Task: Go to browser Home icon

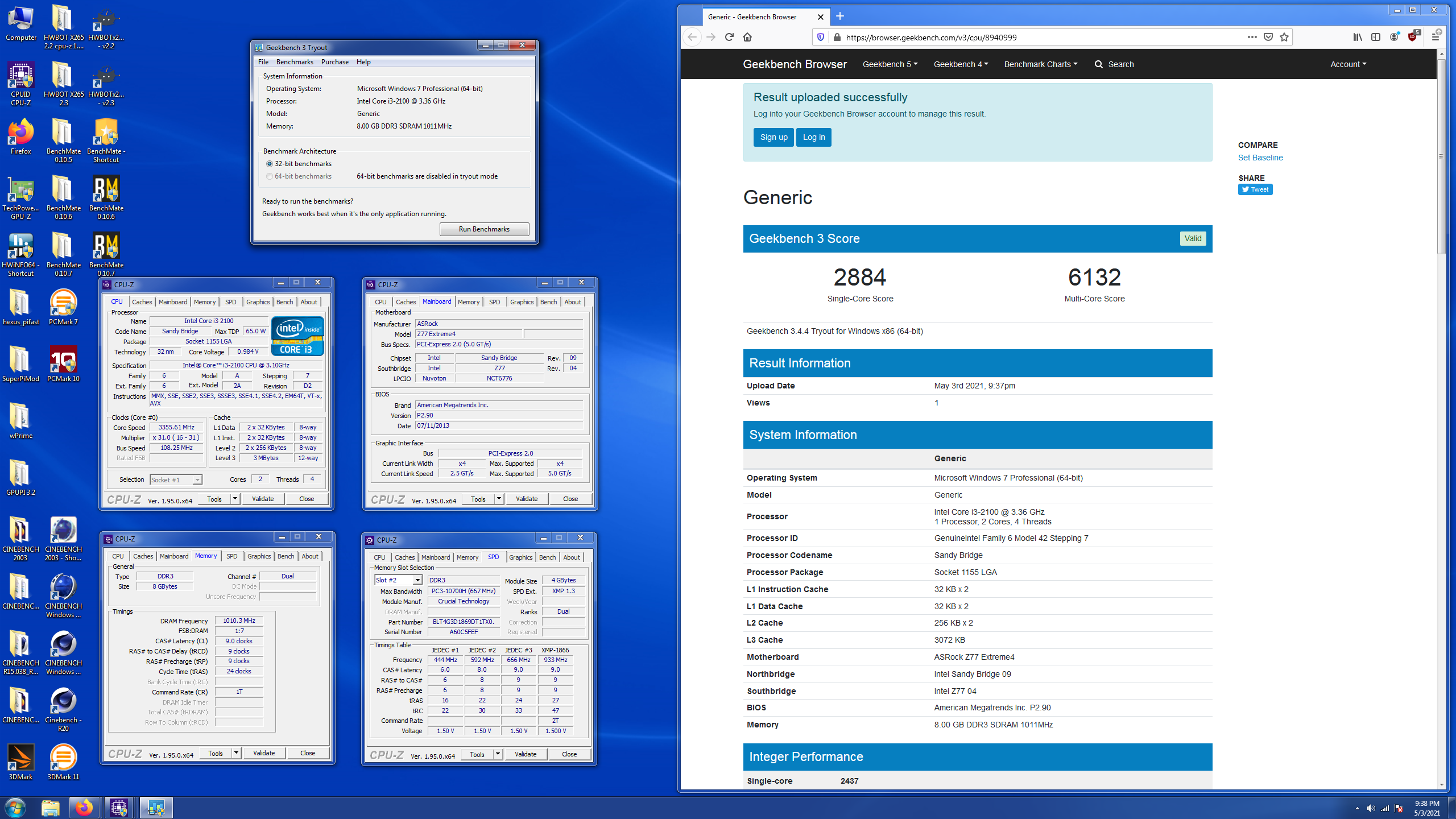Action: [747, 37]
